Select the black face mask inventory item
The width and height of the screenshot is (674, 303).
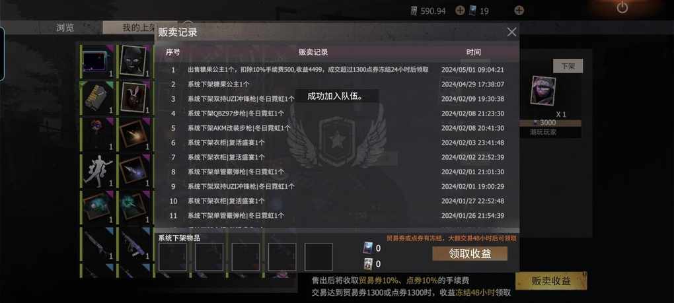[x=134, y=61]
